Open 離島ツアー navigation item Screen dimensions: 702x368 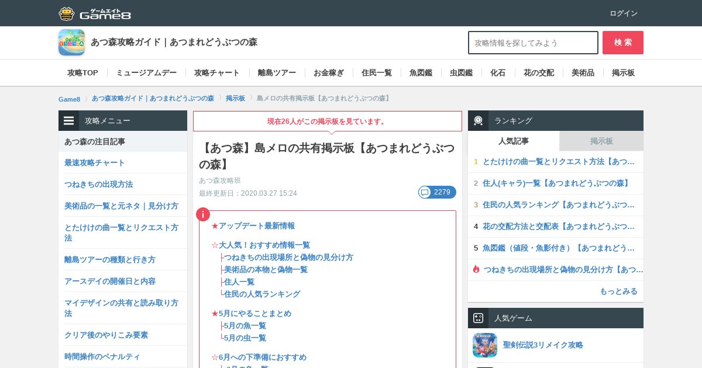click(277, 72)
